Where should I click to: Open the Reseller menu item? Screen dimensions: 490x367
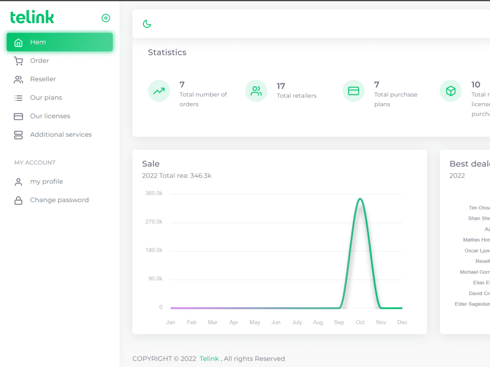pyautogui.click(x=60, y=79)
